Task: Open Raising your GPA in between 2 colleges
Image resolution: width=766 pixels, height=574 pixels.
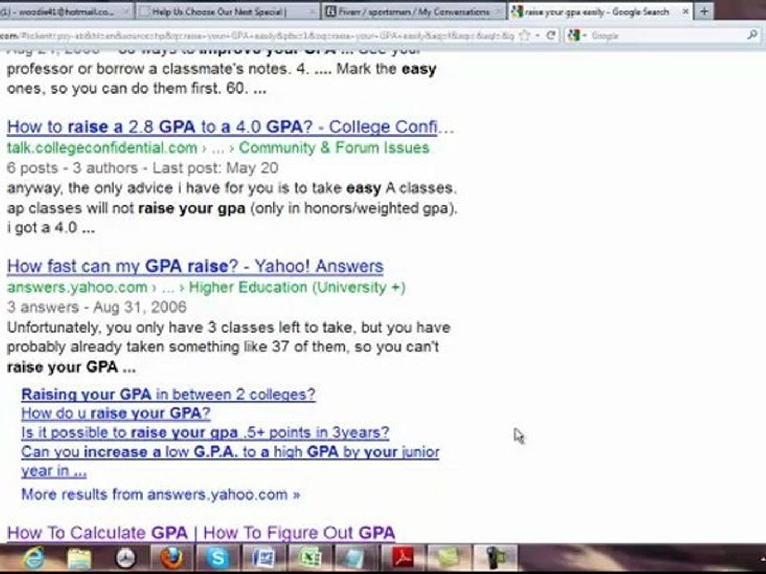Action: tap(168, 394)
